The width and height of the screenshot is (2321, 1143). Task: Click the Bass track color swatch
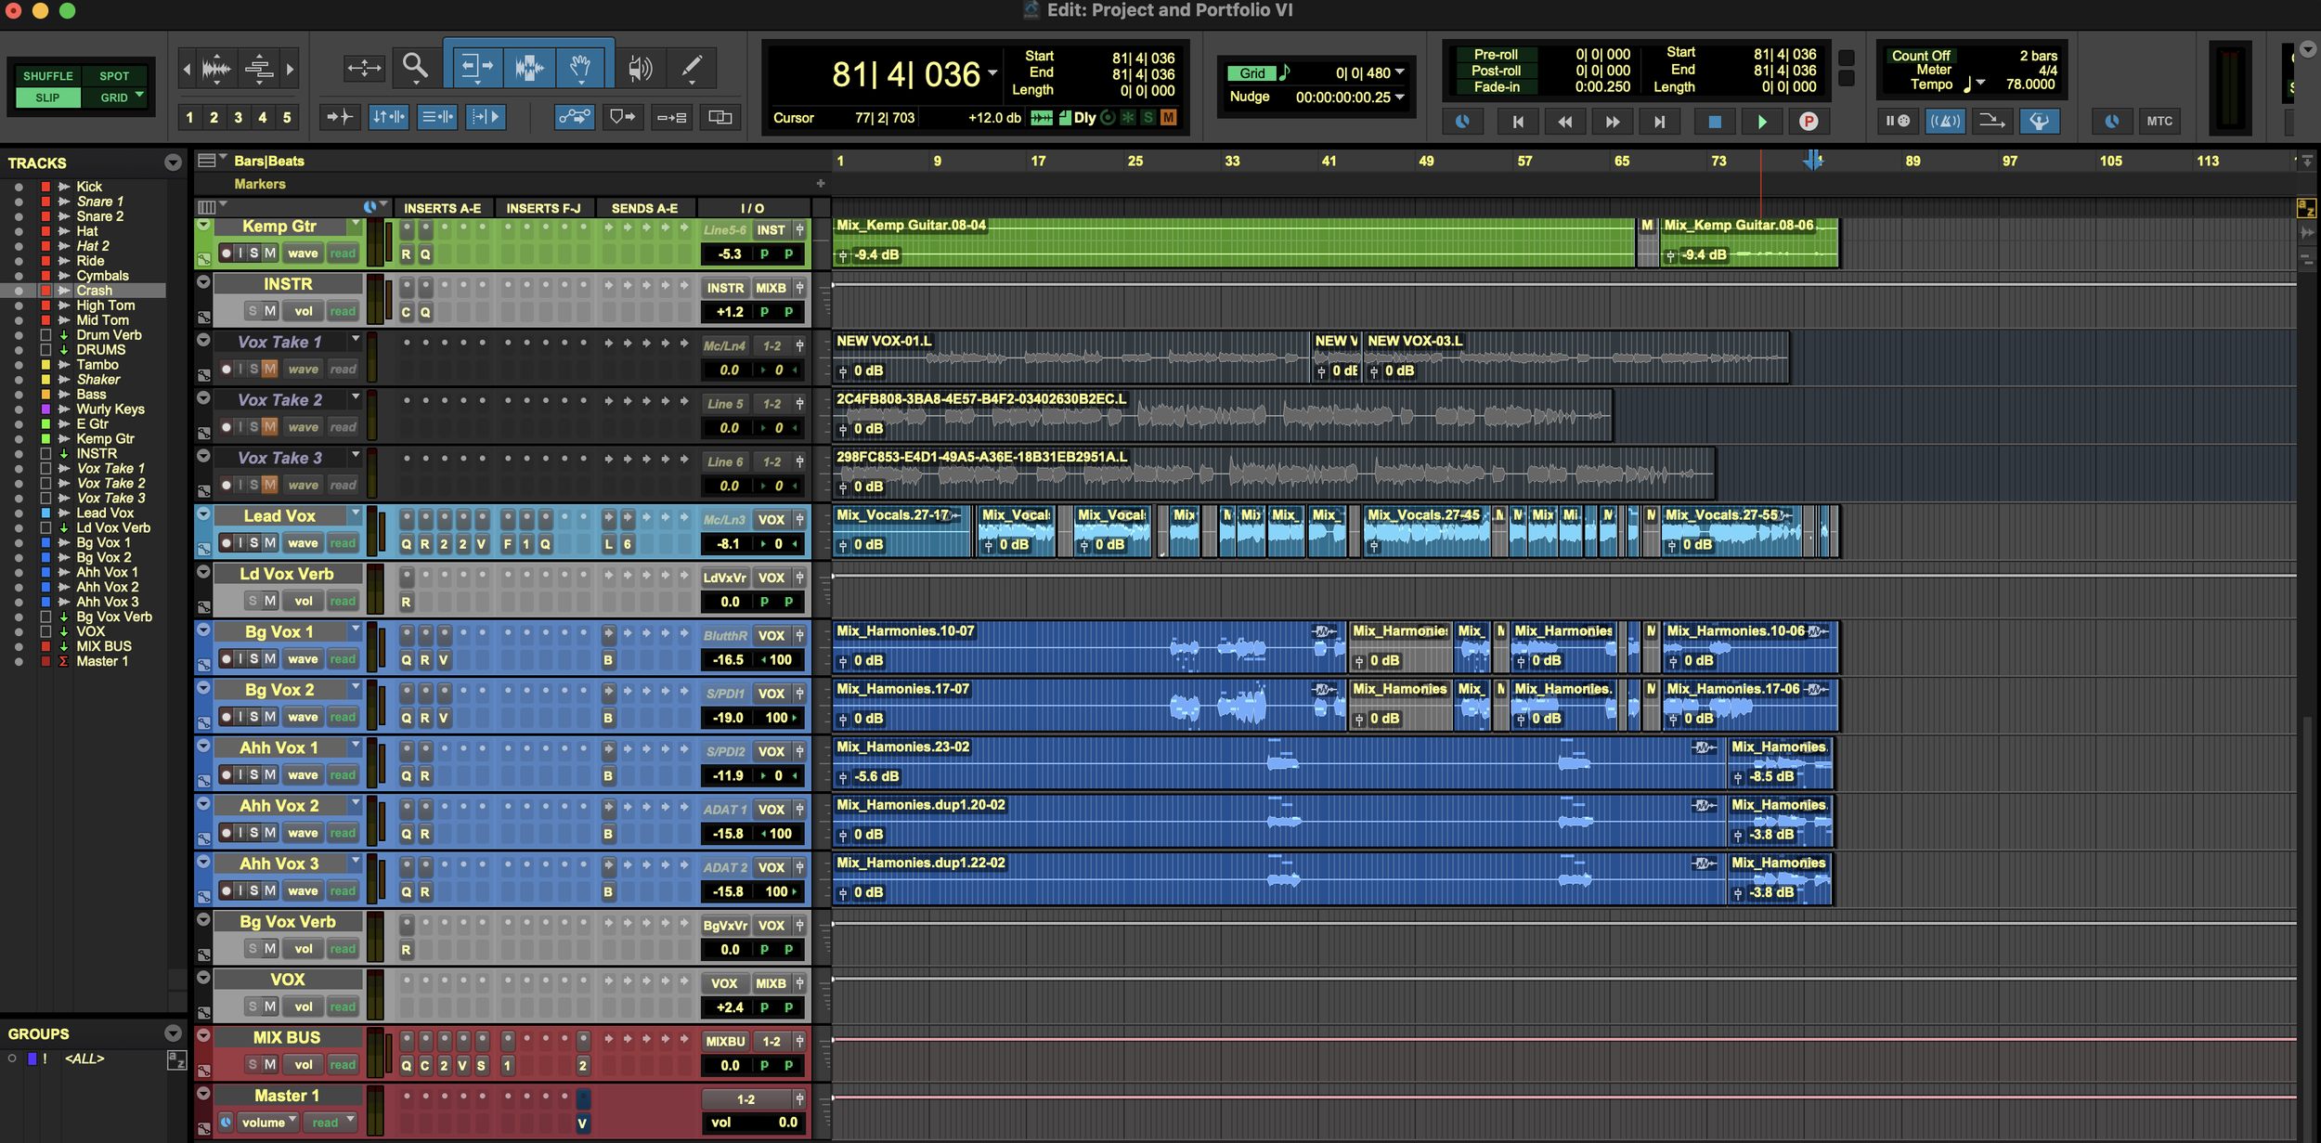click(45, 395)
